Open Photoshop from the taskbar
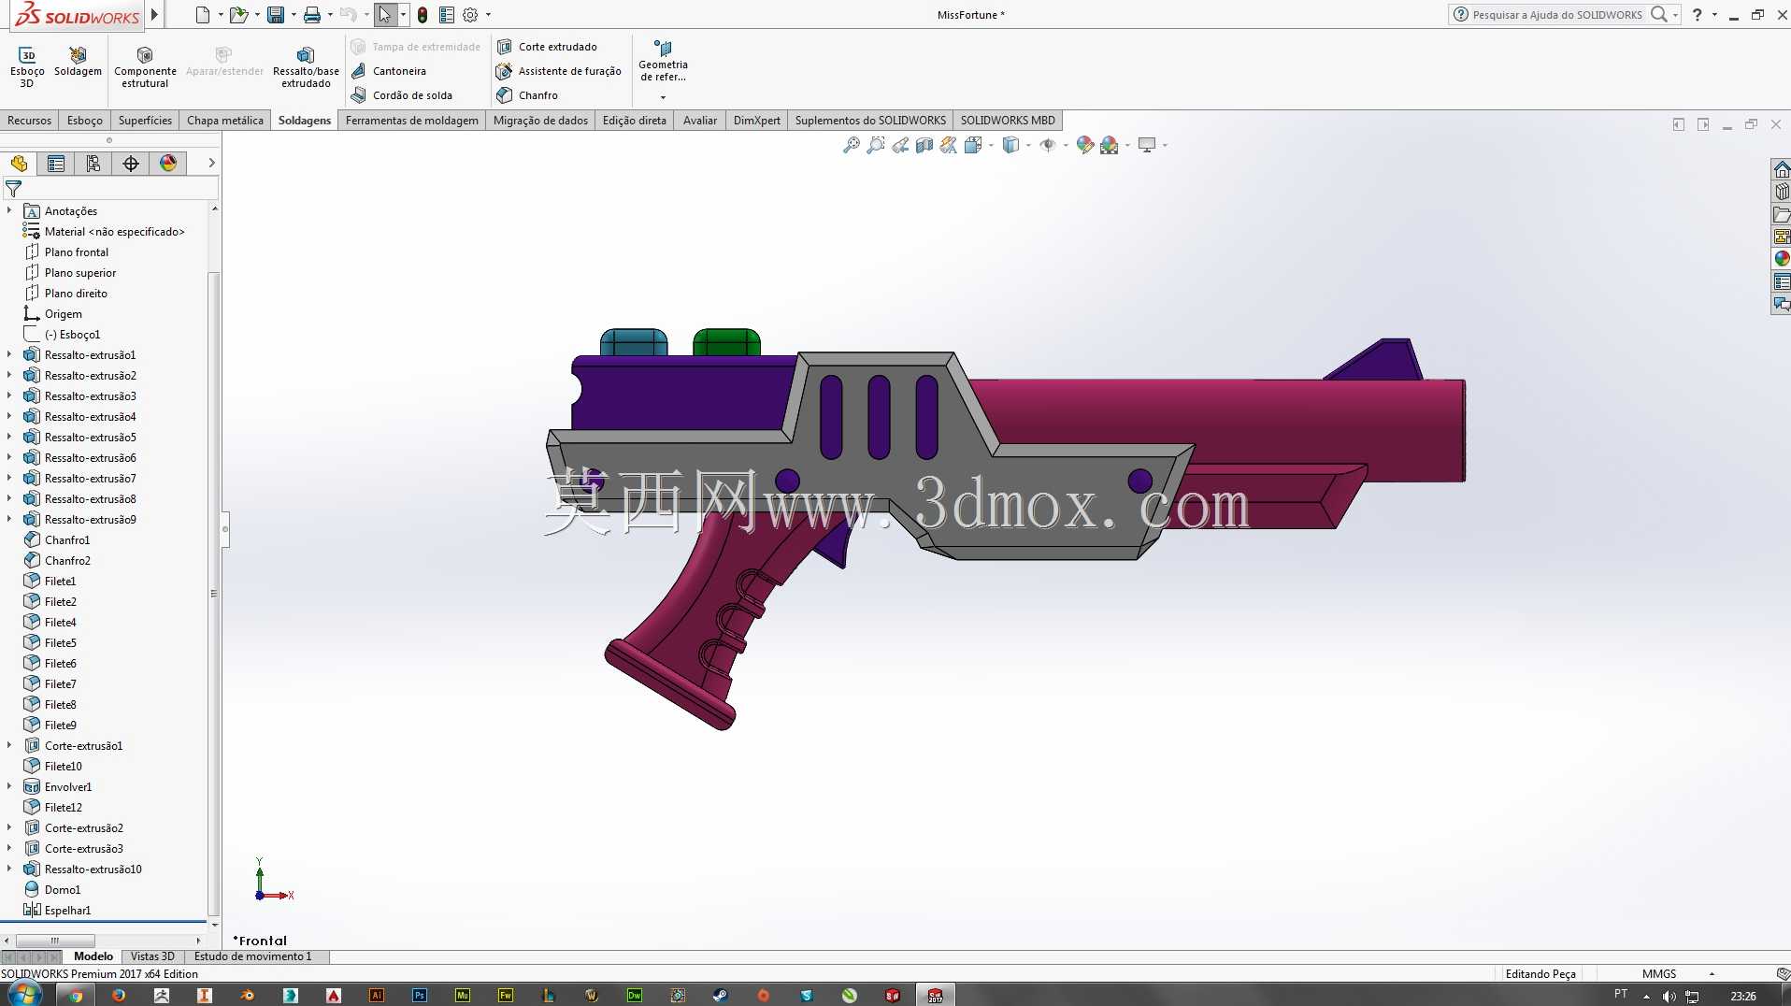 420,996
